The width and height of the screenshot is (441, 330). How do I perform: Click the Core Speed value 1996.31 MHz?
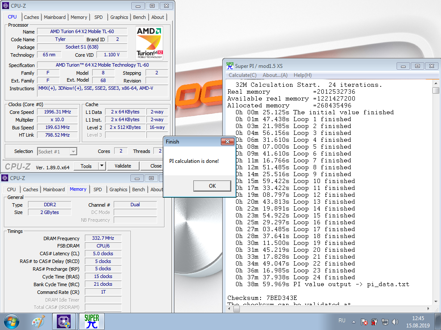point(57,112)
